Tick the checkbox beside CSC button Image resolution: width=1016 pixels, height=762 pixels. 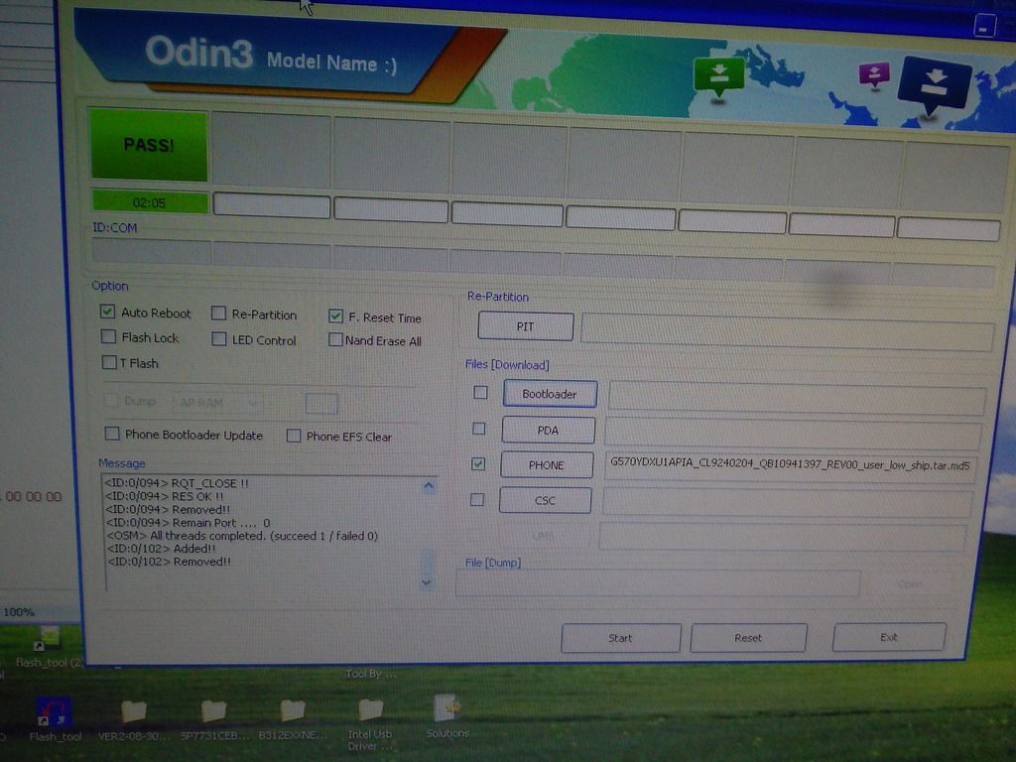click(477, 500)
